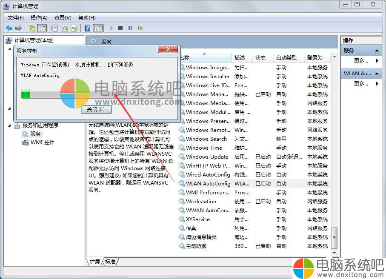Open the properties sheet toolbar icon
Image resolution: width=386 pixels, height=279 pixels.
click(54, 28)
